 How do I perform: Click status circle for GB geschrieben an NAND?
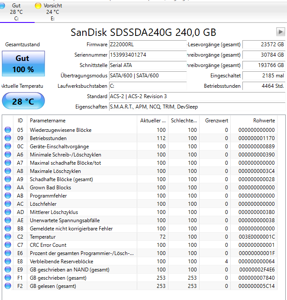[x=8, y=270]
